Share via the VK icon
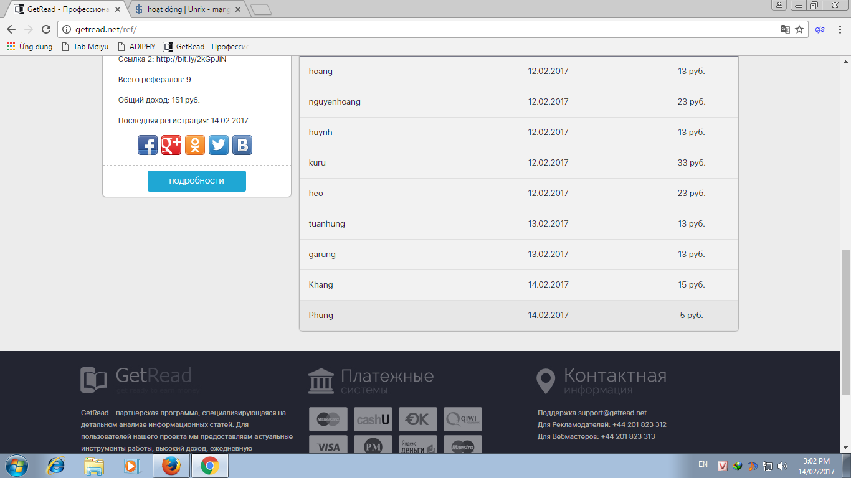The image size is (851, 478). pyautogui.click(x=242, y=145)
